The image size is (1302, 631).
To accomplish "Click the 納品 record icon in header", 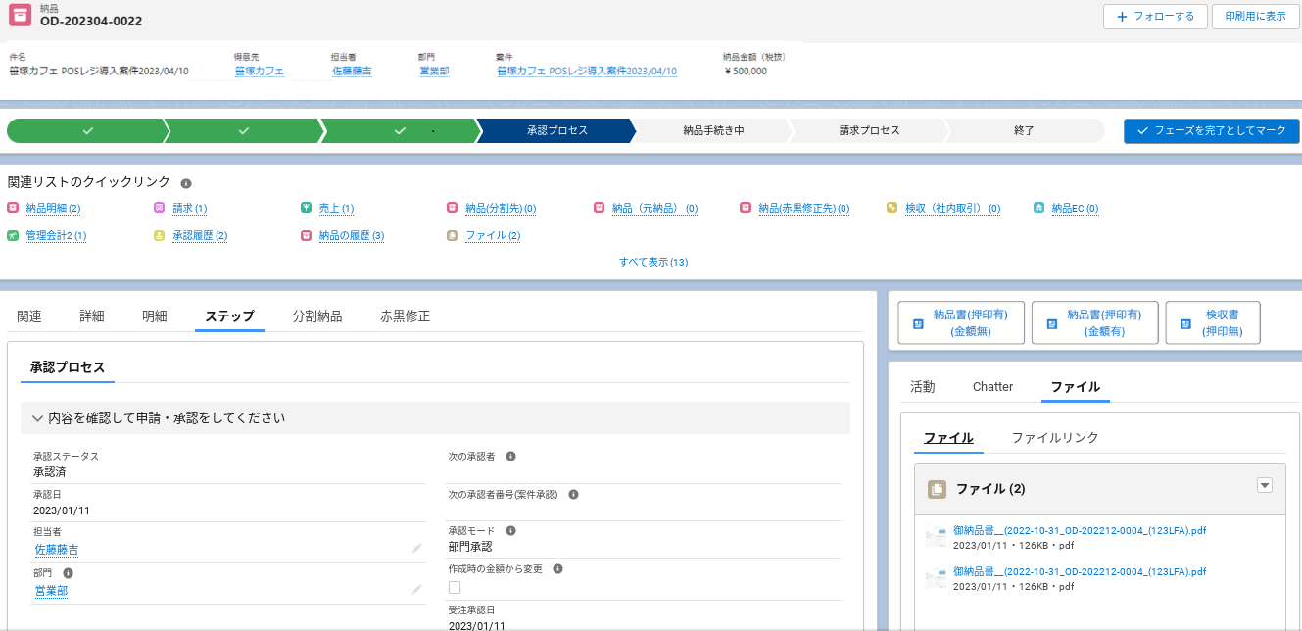I will click(19, 16).
